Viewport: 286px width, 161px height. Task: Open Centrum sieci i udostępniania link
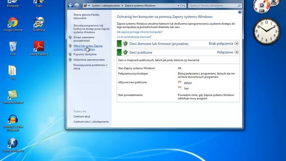tap(91, 122)
